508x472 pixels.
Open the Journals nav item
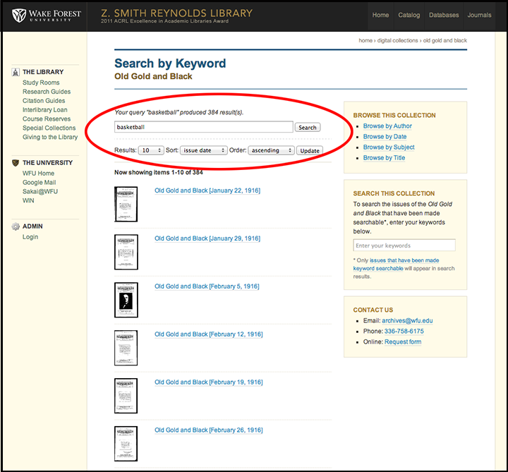[479, 16]
